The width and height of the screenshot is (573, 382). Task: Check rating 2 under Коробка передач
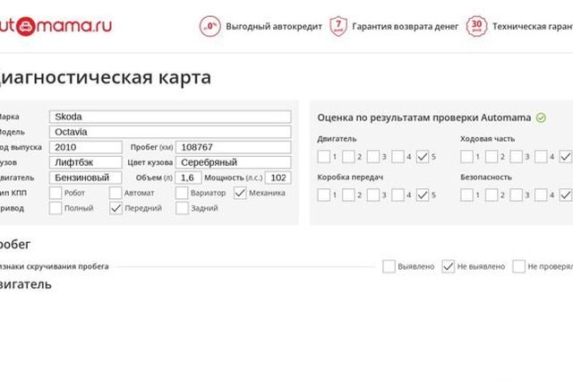[x=348, y=195]
